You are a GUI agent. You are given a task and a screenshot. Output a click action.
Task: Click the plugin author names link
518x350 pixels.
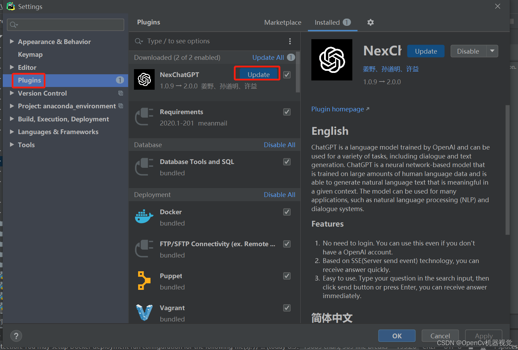coord(391,69)
